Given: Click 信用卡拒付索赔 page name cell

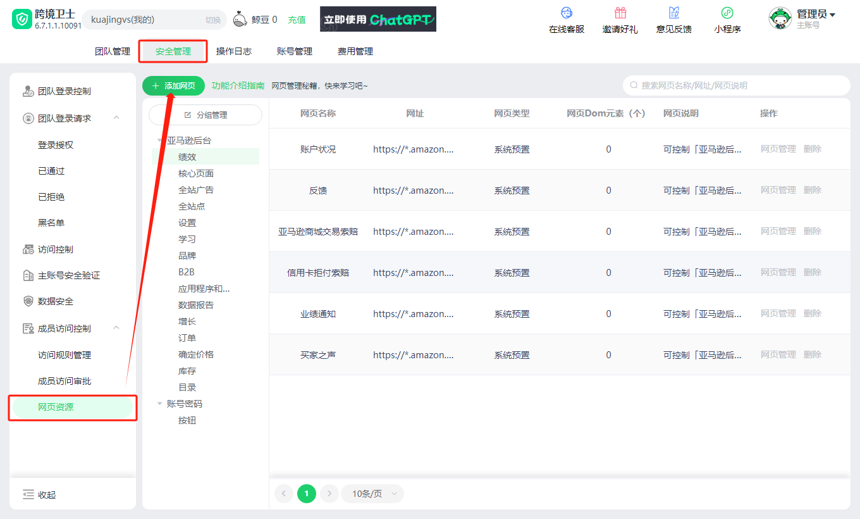Looking at the screenshot, I should pyautogui.click(x=318, y=273).
